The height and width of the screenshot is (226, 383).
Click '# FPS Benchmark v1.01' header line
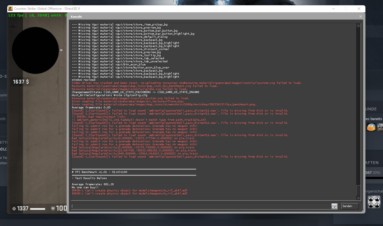click(99, 172)
